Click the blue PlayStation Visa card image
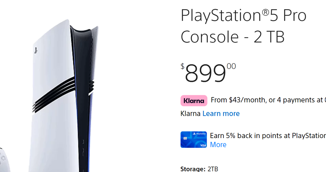 pos(194,139)
